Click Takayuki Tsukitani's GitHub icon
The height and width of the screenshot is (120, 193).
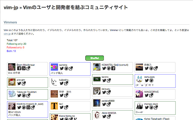click(x=23, y=96)
